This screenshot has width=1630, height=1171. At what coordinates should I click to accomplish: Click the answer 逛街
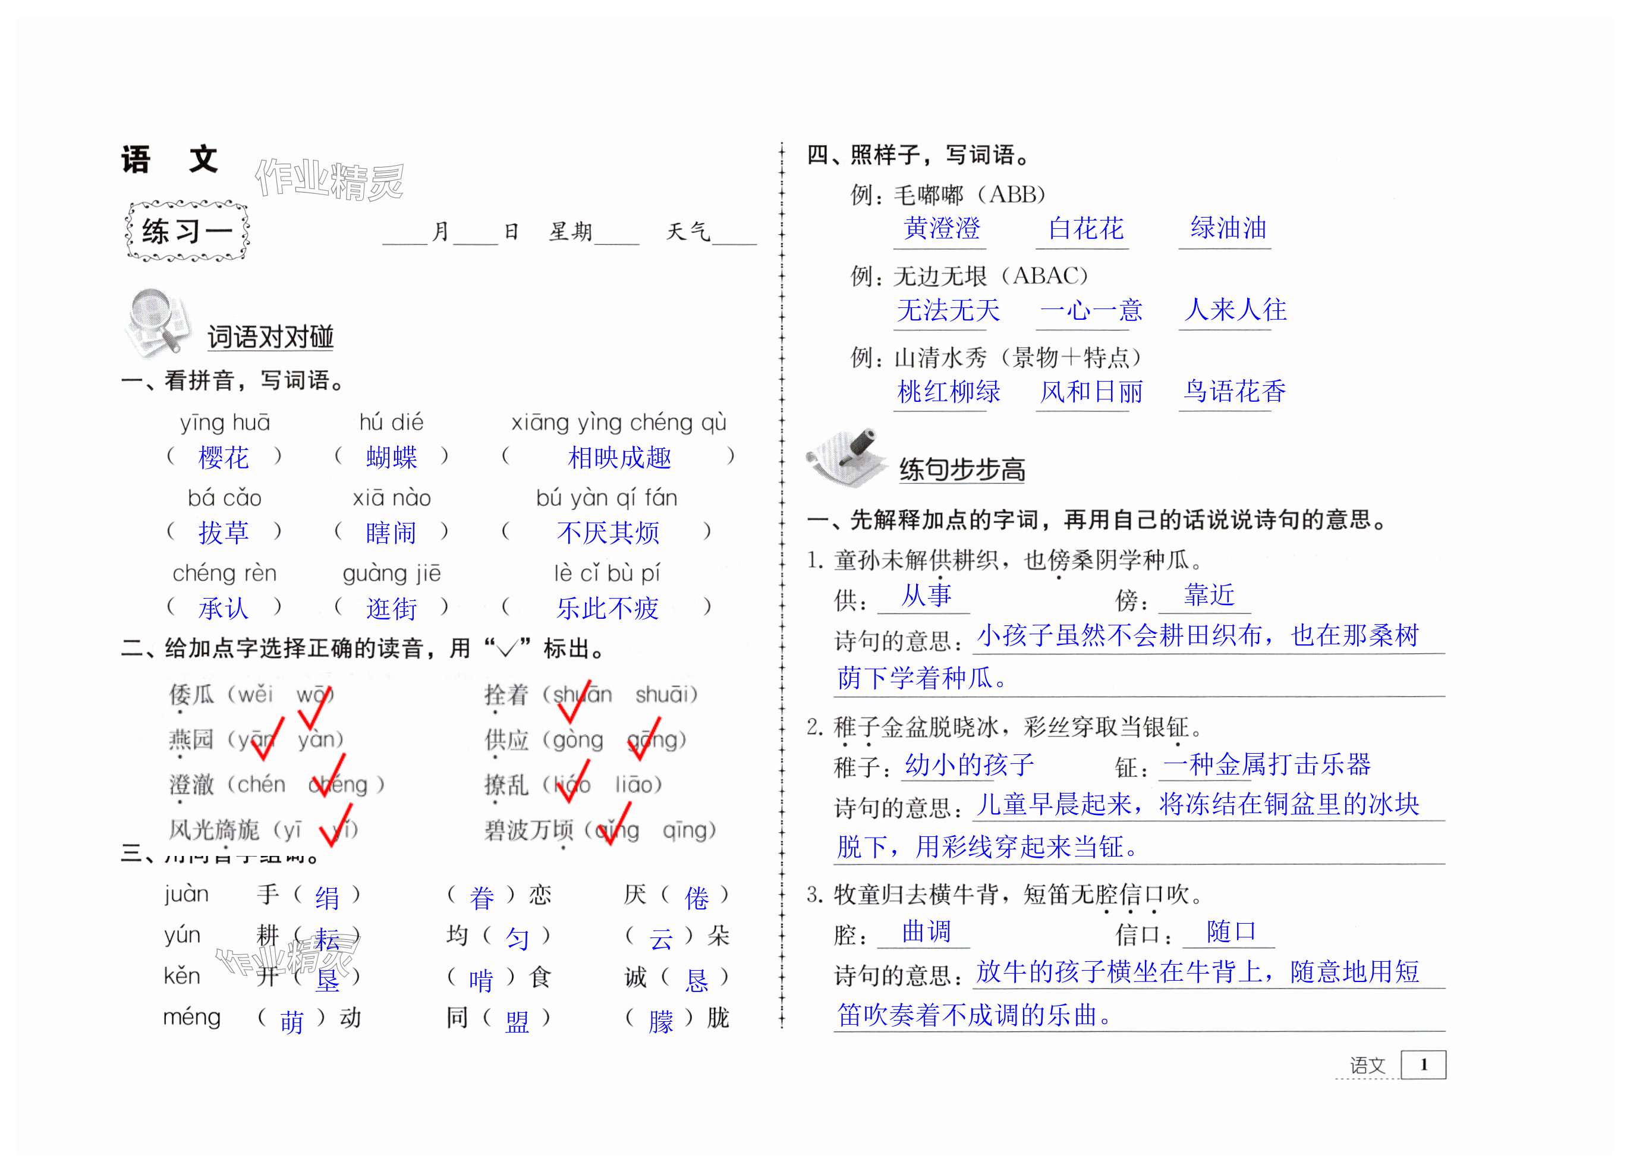click(x=391, y=608)
